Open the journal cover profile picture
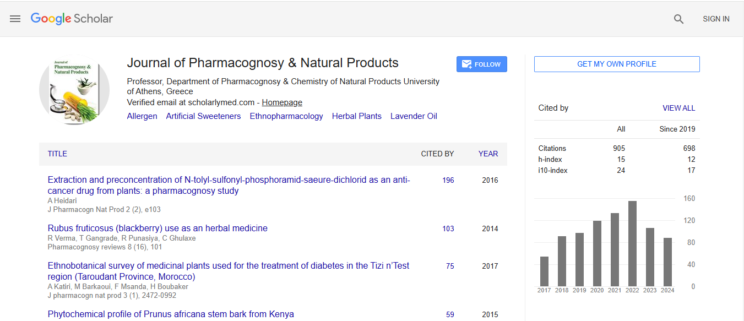 tap(74, 90)
